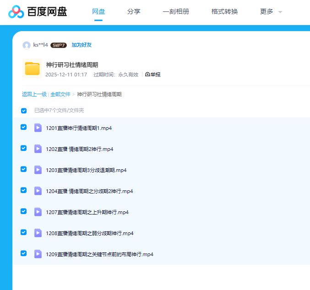Switch to the 网盘 tab
The height and width of the screenshot is (290, 310).
pos(98,12)
